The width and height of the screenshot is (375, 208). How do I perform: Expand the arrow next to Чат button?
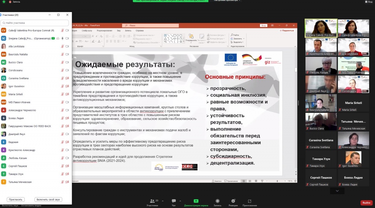(x=180, y=201)
